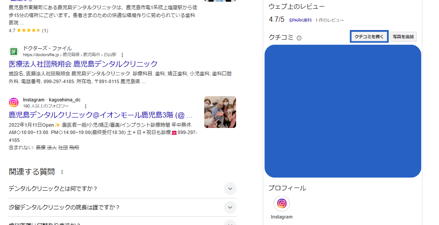Click the デンタルクリニックとは何ですか question text

[x=53, y=189]
